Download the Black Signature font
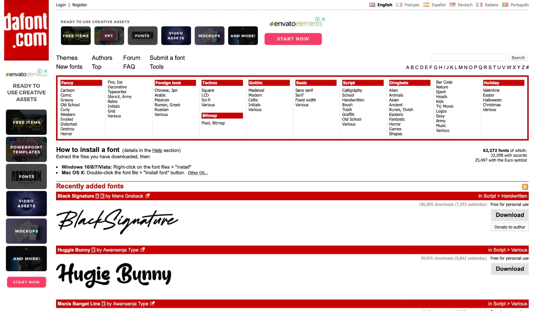 tap(509, 215)
